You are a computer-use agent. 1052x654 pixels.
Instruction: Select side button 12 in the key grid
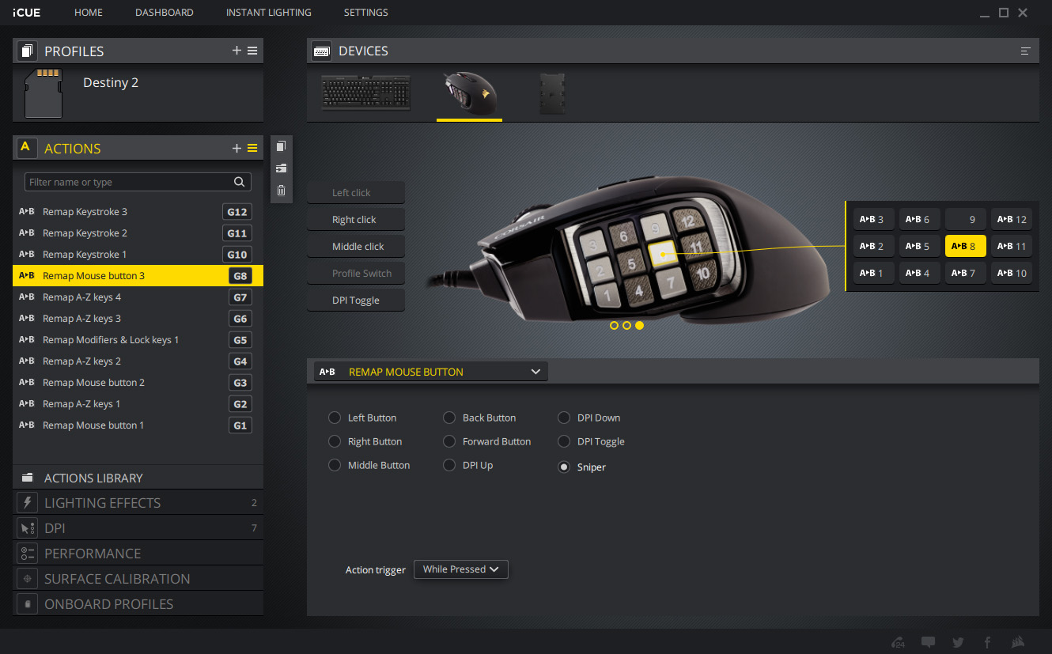1012,220
